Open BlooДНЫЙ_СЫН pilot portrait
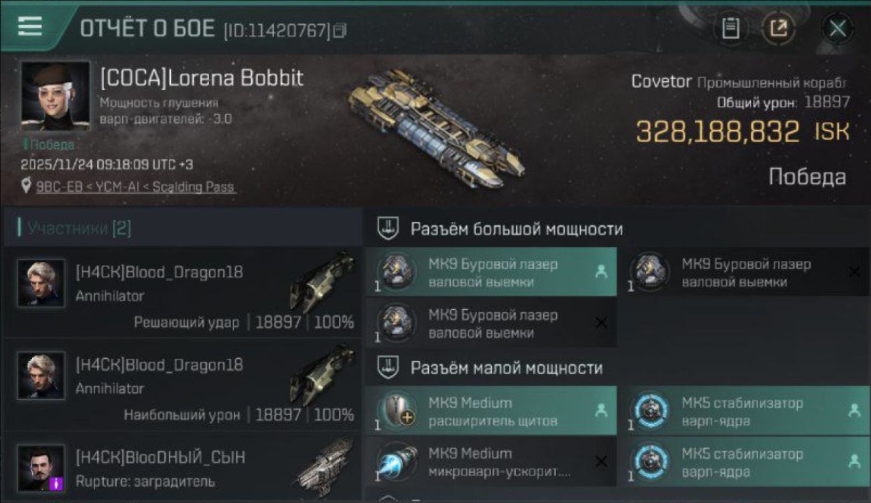Image resolution: width=871 pixels, height=503 pixels. click(x=41, y=468)
